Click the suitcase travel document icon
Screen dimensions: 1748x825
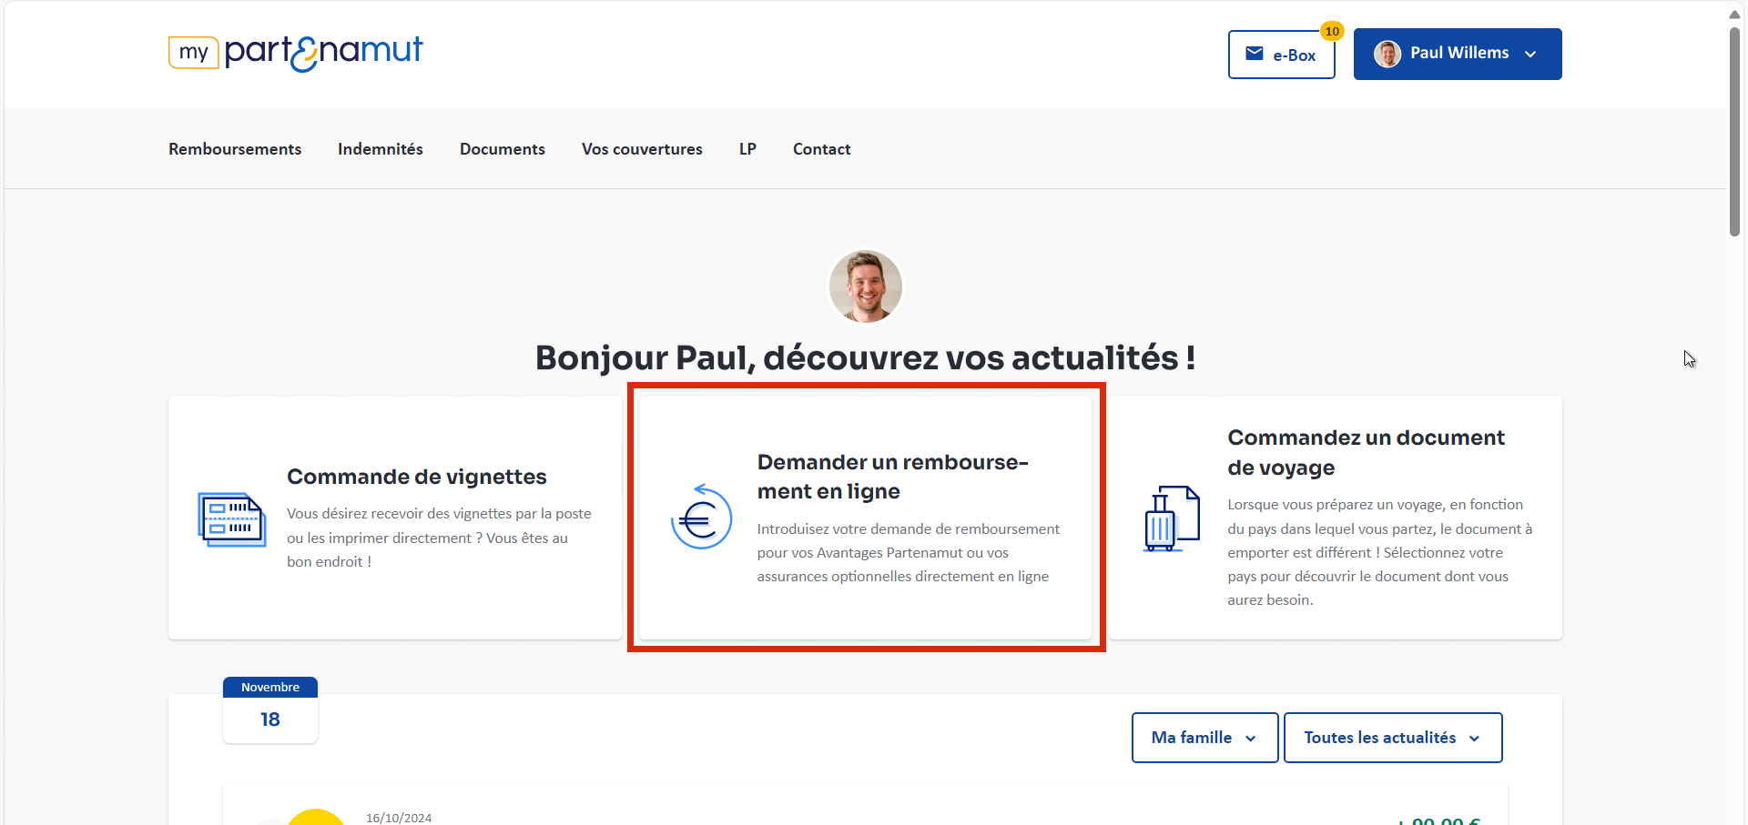pyautogui.click(x=1172, y=518)
